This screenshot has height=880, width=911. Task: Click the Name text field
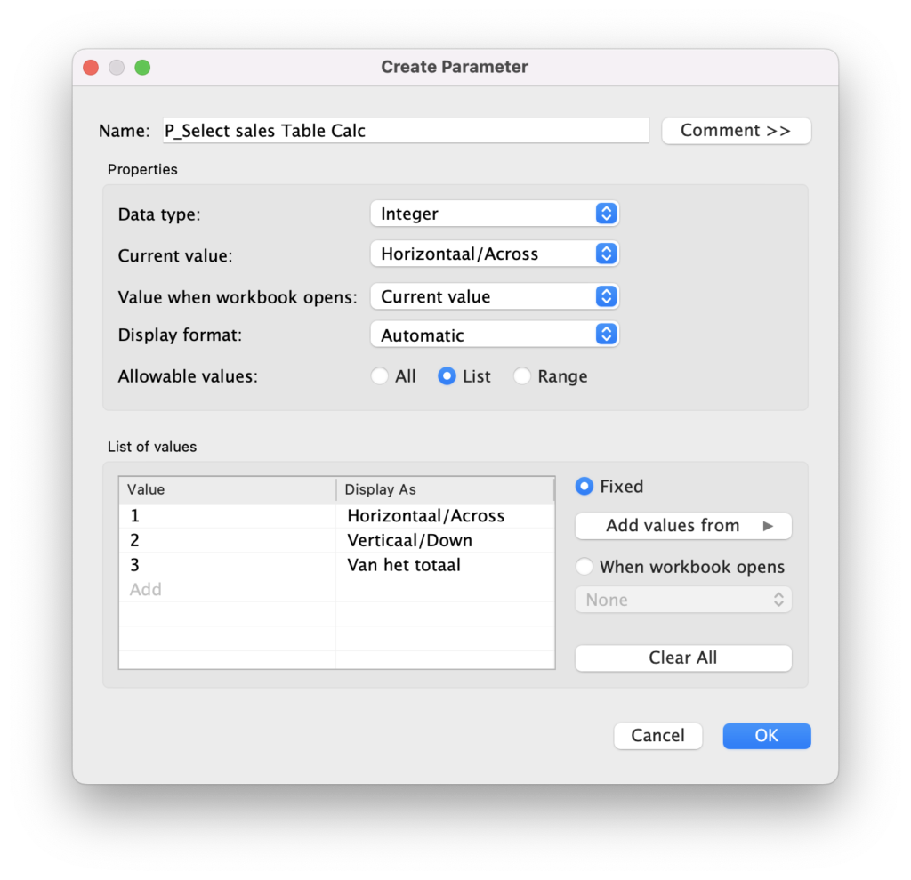coord(406,131)
